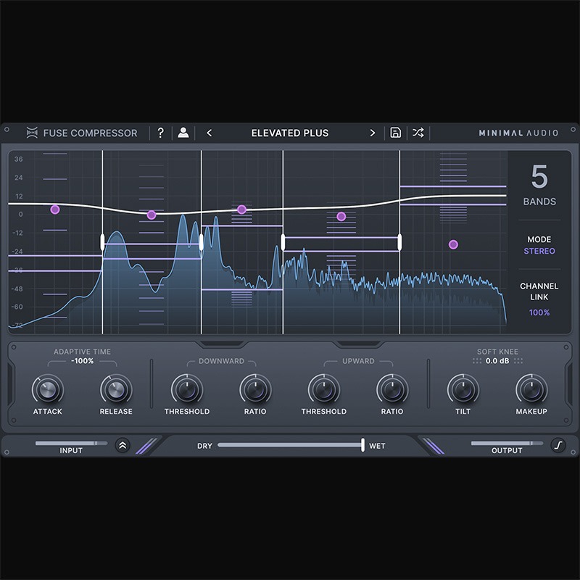580x580 pixels.
Task: Click the Fuse Compressor logo icon
Action: tap(32, 133)
